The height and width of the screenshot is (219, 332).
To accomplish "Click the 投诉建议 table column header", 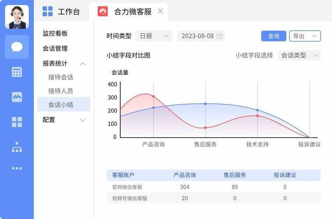I will click(285, 175).
